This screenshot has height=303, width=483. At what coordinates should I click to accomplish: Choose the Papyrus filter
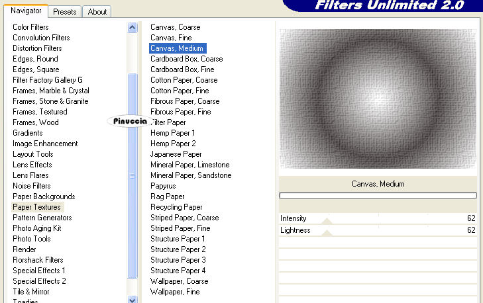(x=163, y=186)
